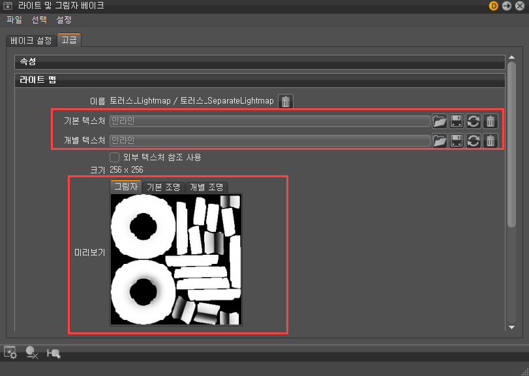529x376 pixels.
Task: Open a file for the 개별 텍스처 field
Action: click(440, 140)
